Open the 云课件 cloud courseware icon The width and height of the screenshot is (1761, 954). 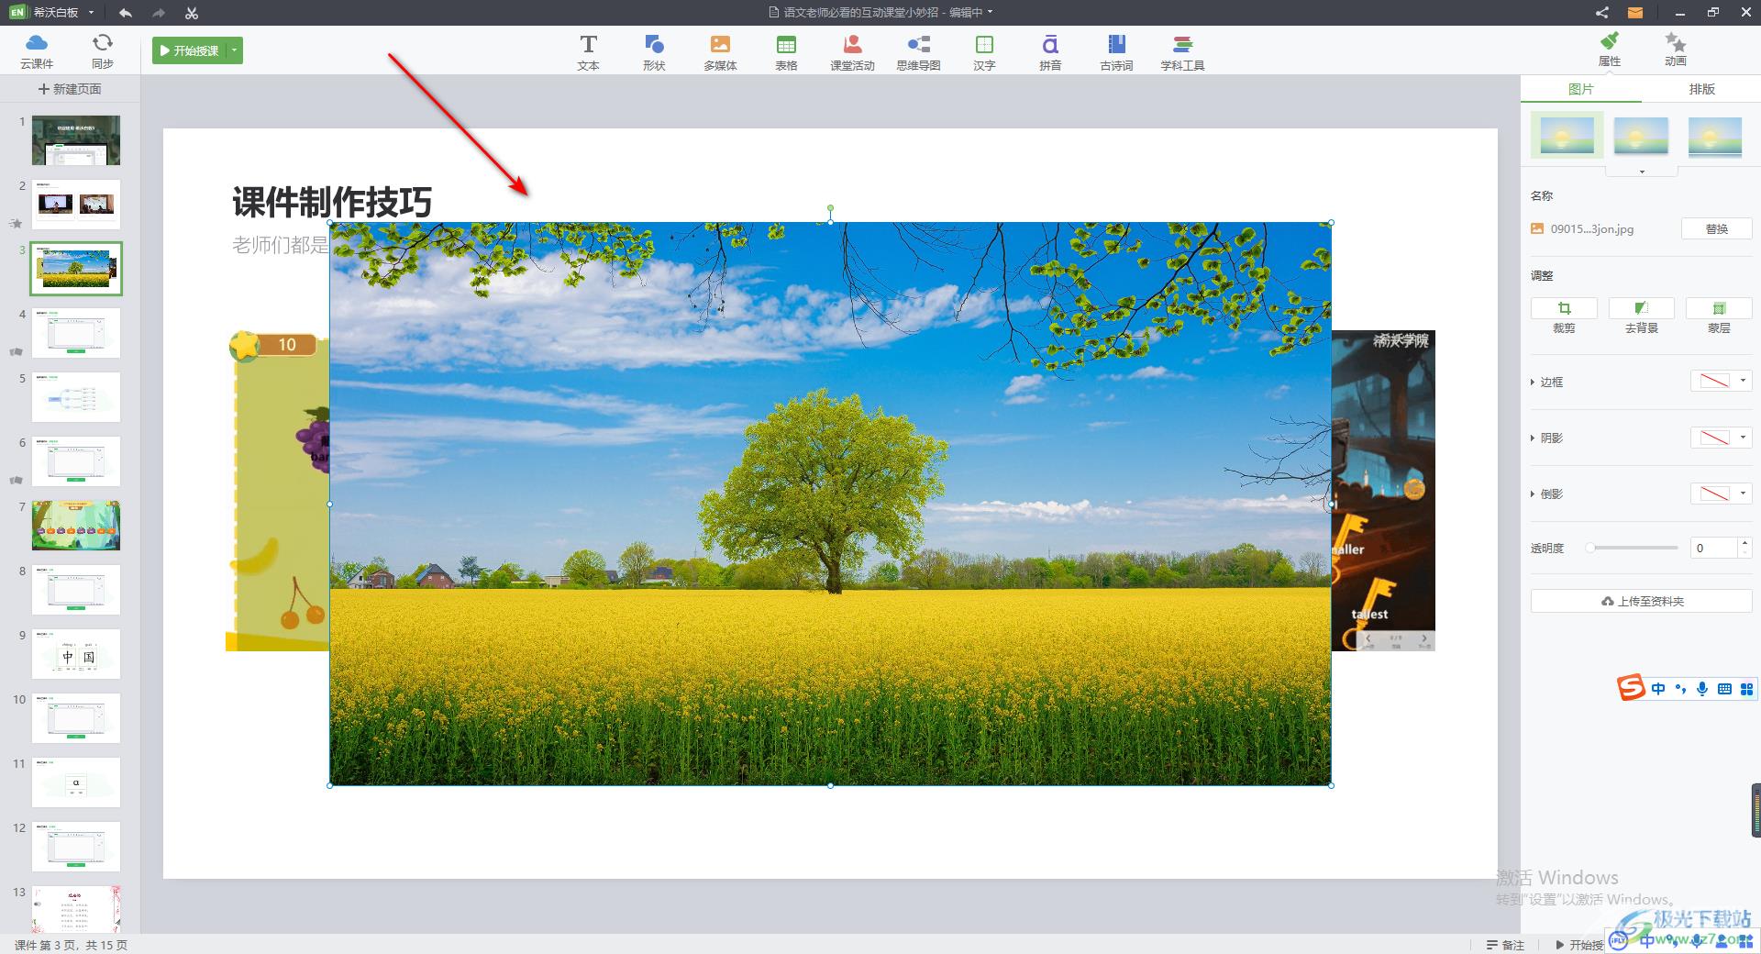[x=37, y=50]
